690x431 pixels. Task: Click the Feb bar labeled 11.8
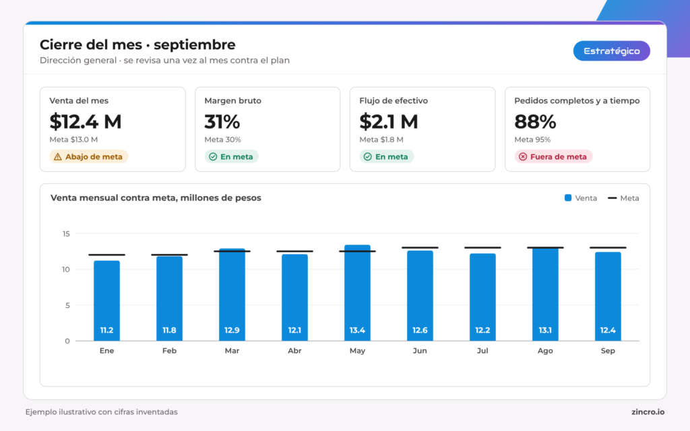[x=169, y=298]
